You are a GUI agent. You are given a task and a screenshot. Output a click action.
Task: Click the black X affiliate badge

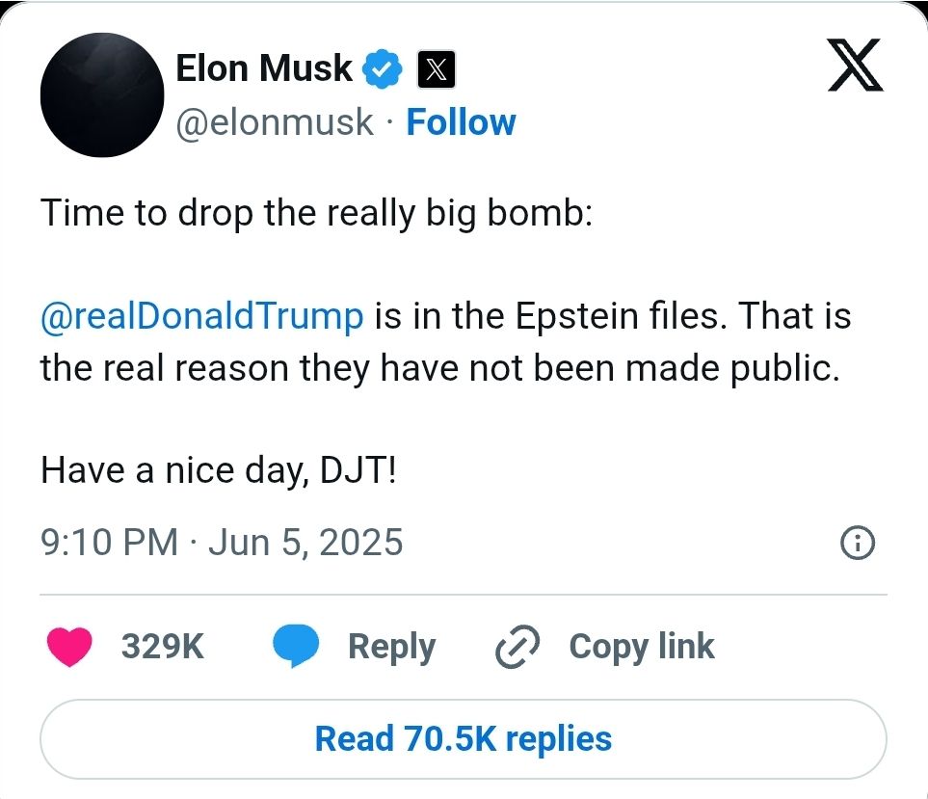tap(437, 69)
